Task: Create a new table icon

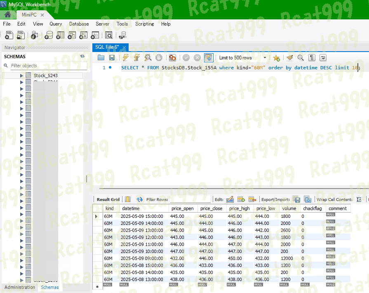Action: (60, 35)
